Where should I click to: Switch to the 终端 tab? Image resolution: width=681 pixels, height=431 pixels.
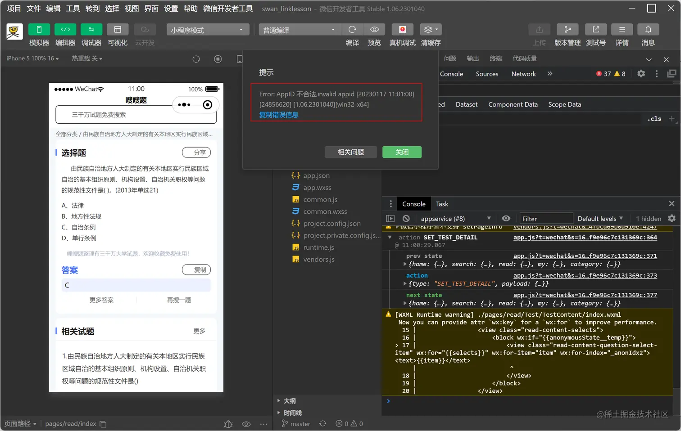(x=495, y=58)
